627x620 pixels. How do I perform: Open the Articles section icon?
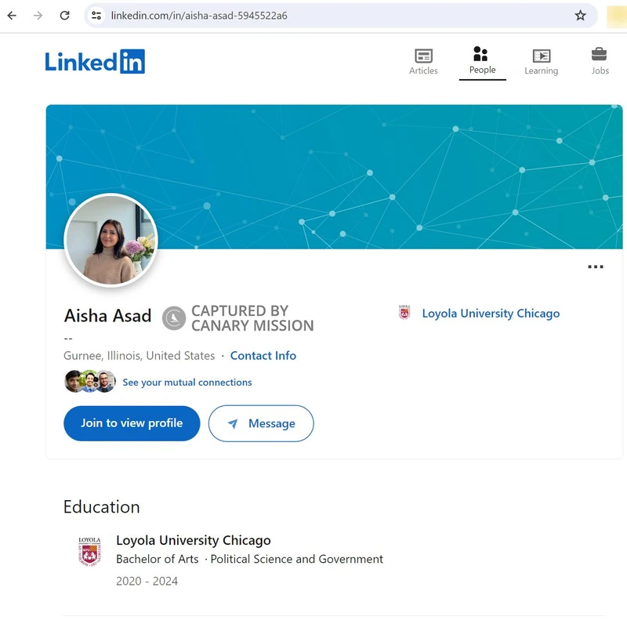pyautogui.click(x=423, y=56)
